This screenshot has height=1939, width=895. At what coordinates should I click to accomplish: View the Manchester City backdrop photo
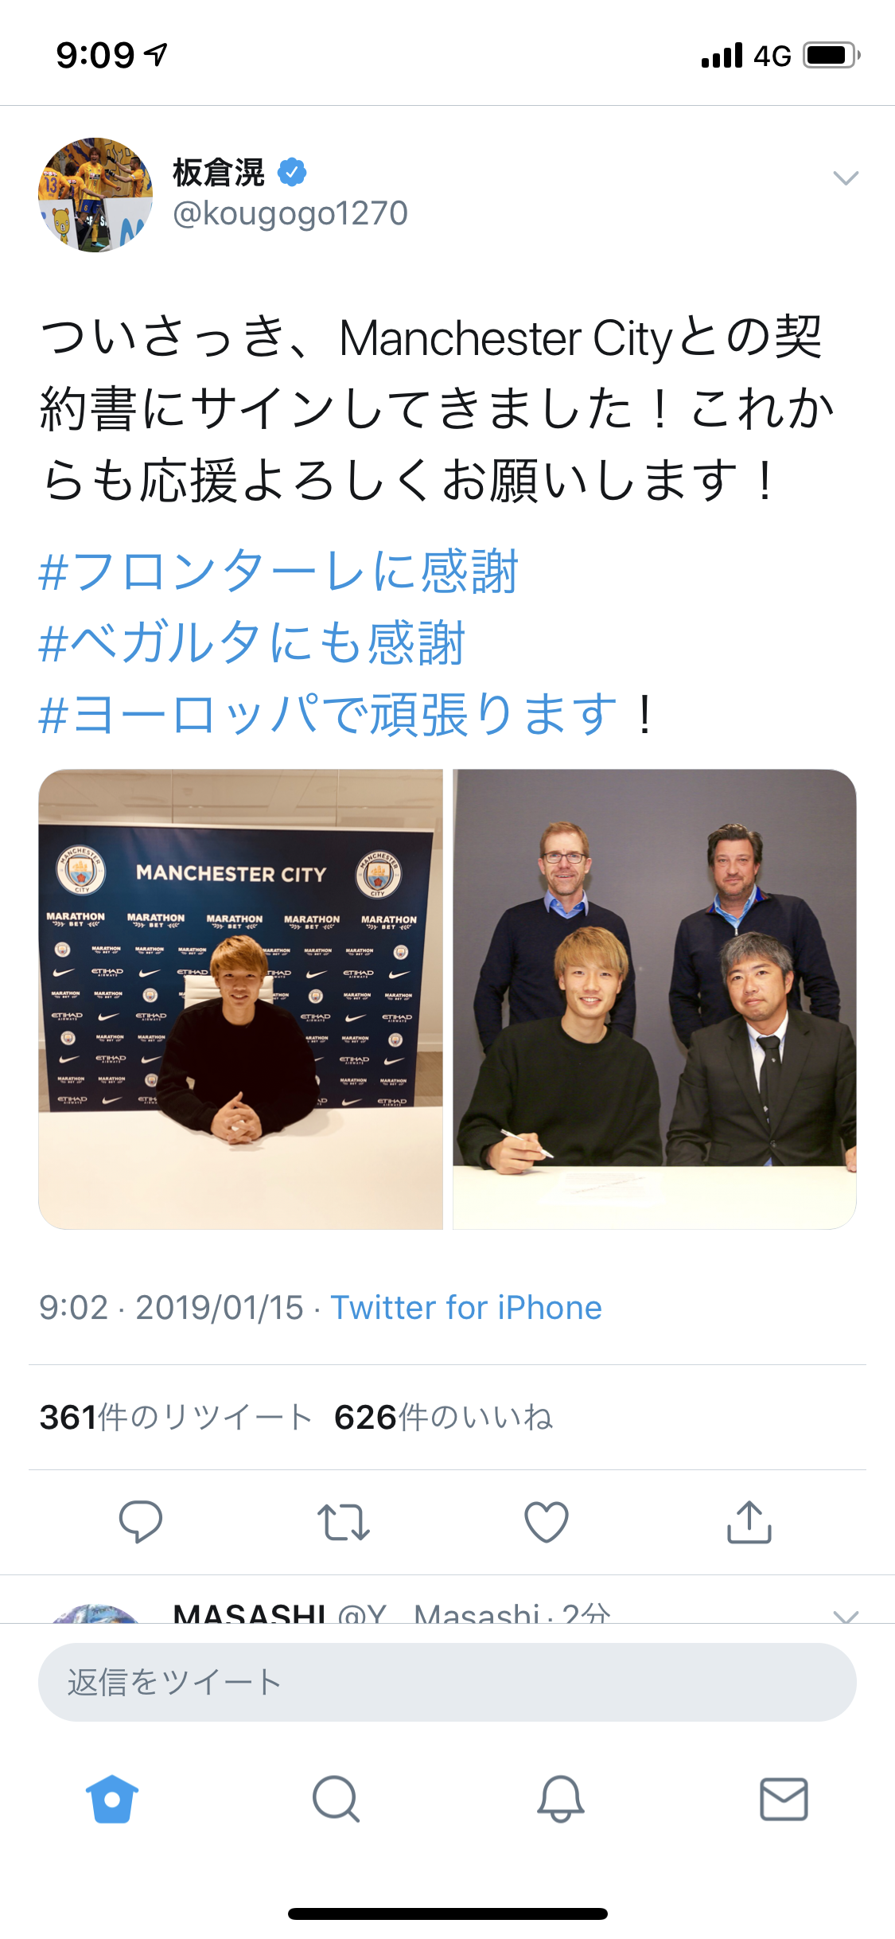click(x=241, y=999)
